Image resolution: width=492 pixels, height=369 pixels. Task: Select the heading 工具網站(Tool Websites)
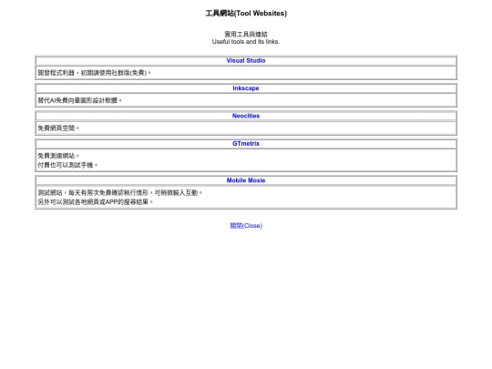point(246,13)
